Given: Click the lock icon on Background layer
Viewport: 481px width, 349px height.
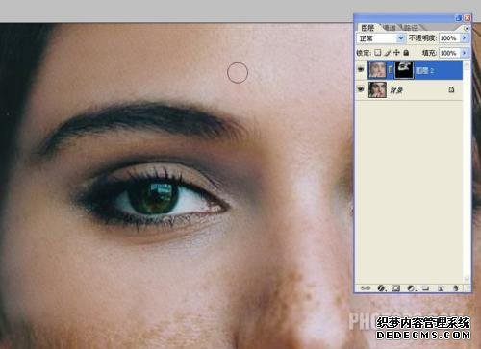Looking at the screenshot, I should click(451, 89).
